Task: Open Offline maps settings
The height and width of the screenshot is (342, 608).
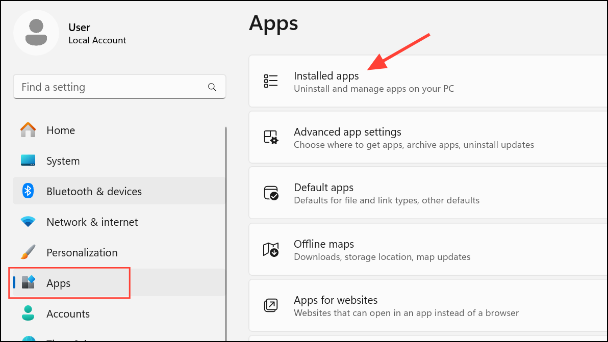Action: click(x=324, y=244)
